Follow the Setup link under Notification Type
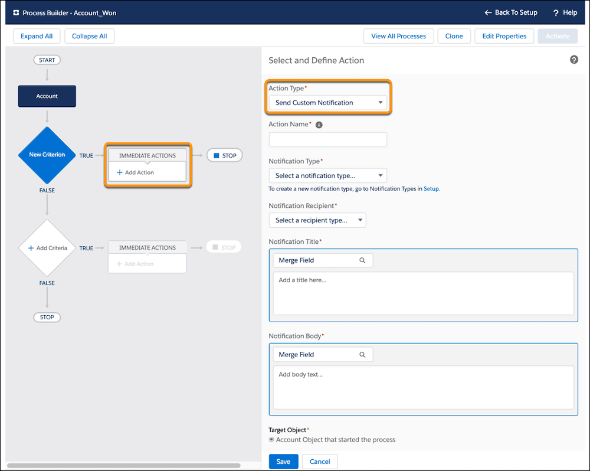Image resolution: width=590 pixels, height=471 pixels. click(x=431, y=189)
